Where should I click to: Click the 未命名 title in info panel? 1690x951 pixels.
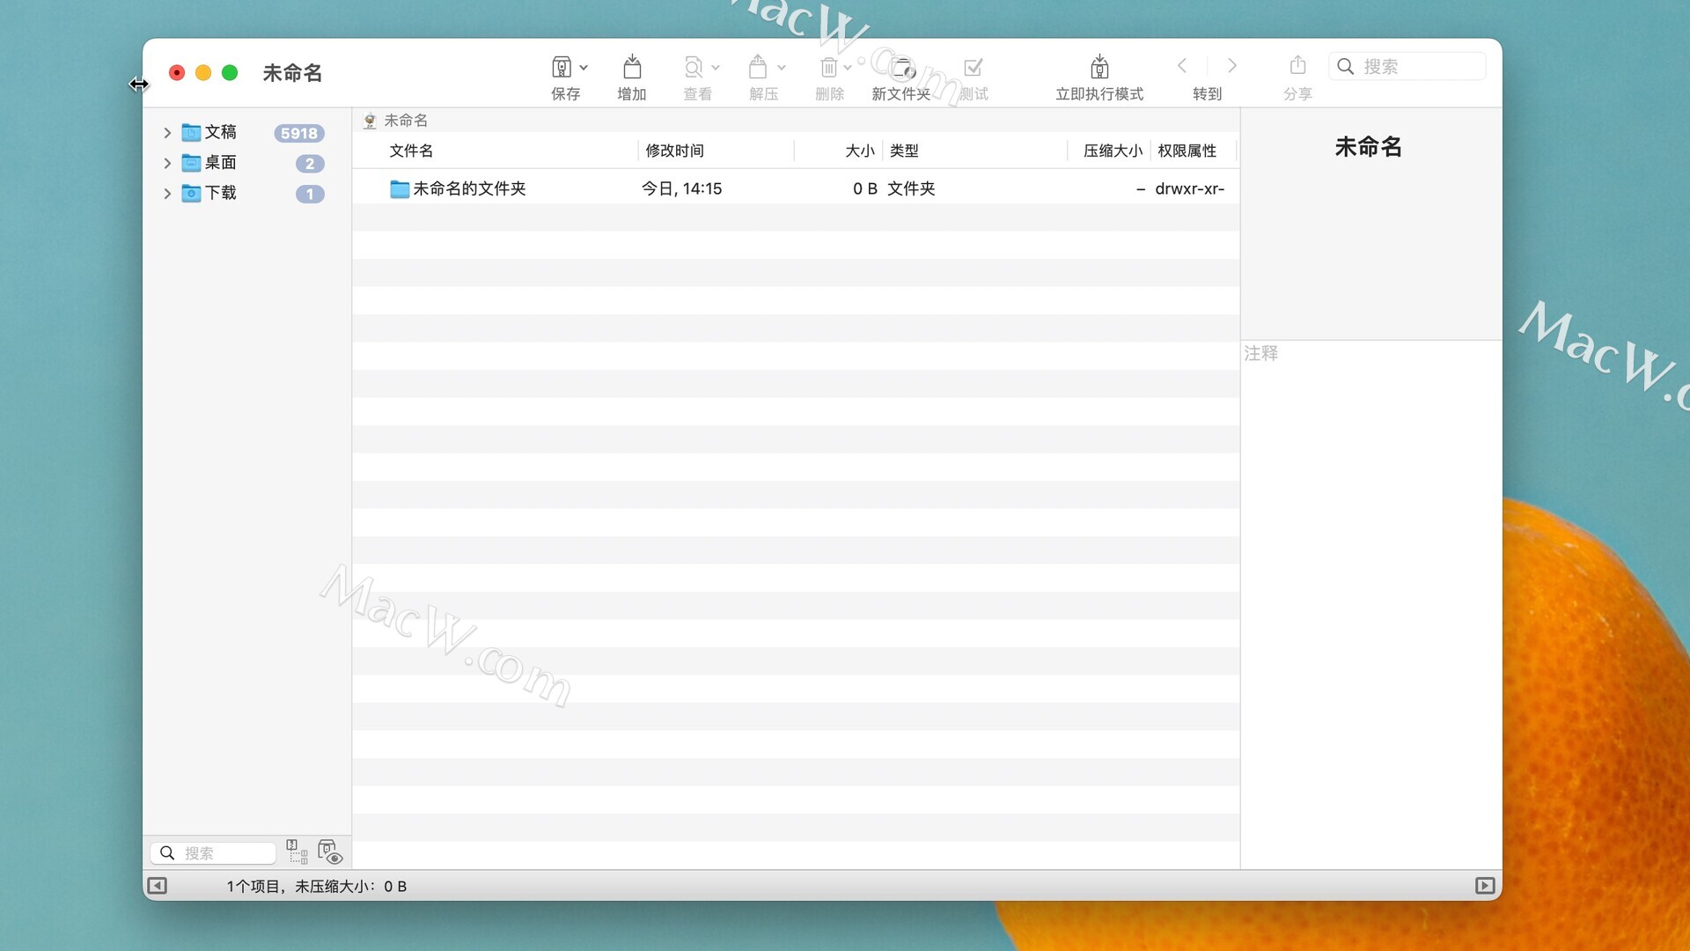[1369, 147]
